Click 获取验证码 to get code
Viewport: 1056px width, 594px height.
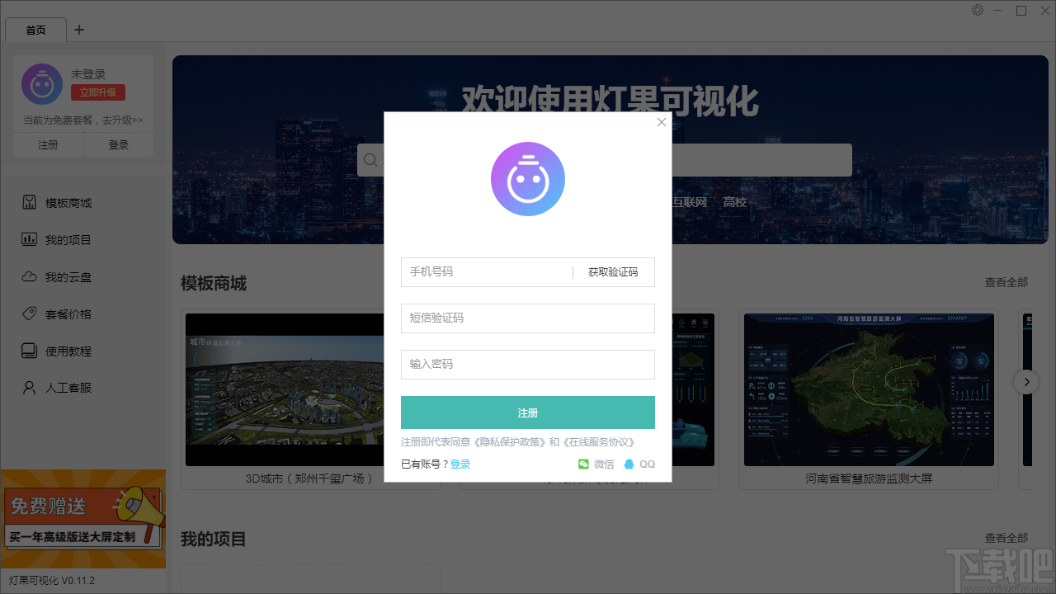613,272
